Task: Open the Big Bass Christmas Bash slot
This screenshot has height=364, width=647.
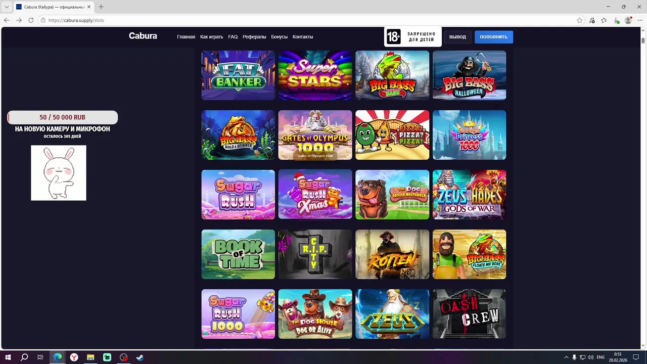Action: (392, 75)
